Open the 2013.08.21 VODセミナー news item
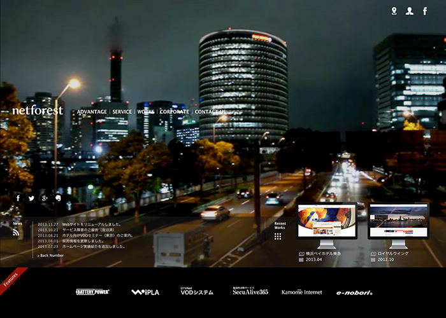Screen dimensions: 446x318 pos(85,235)
